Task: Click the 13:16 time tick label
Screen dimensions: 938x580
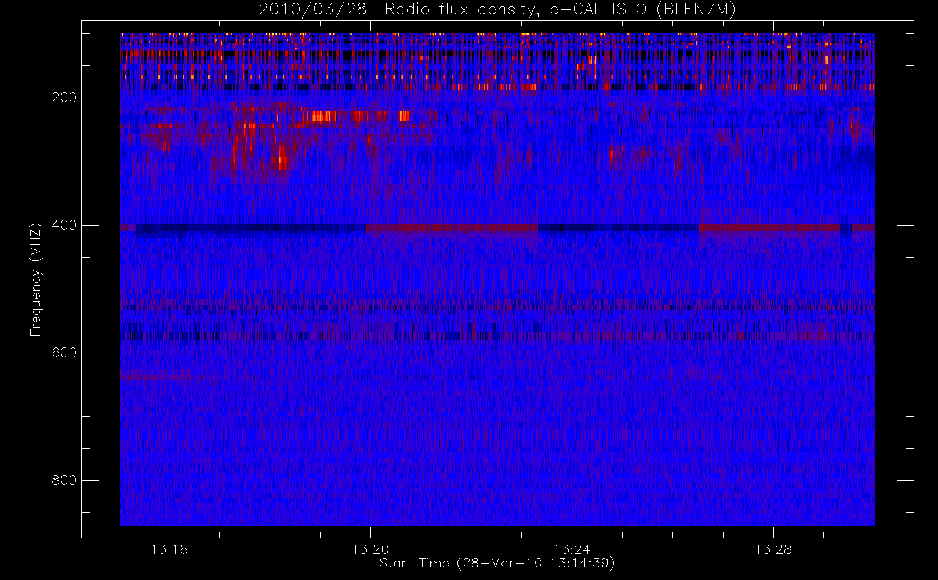Action: point(169,549)
